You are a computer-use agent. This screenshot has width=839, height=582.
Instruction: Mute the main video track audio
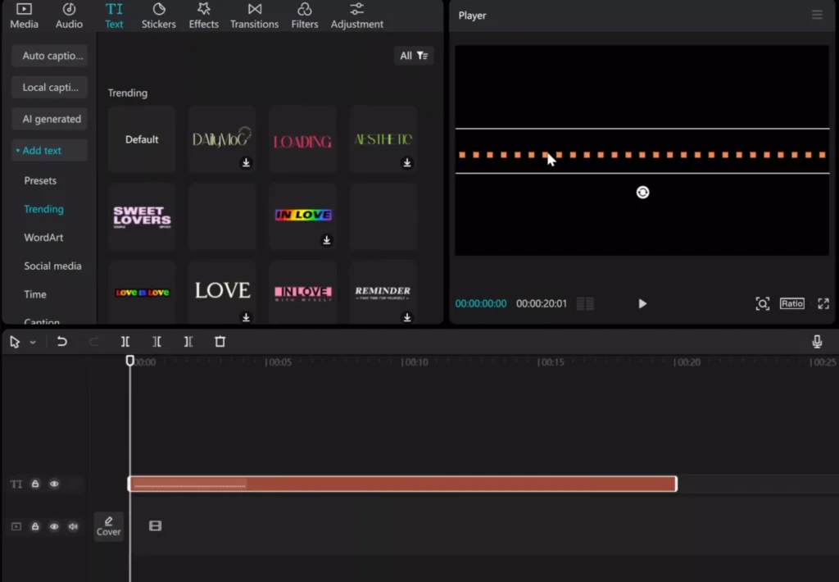(73, 526)
